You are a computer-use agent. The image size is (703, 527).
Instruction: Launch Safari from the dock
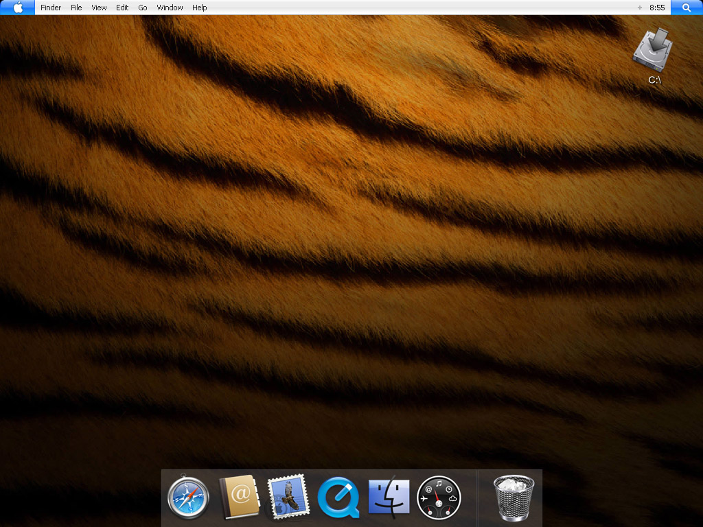pyautogui.click(x=188, y=497)
